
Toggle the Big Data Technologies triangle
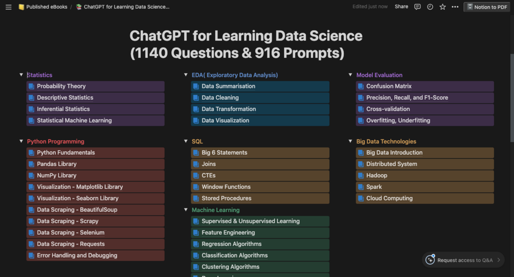click(x=350, y=142)
